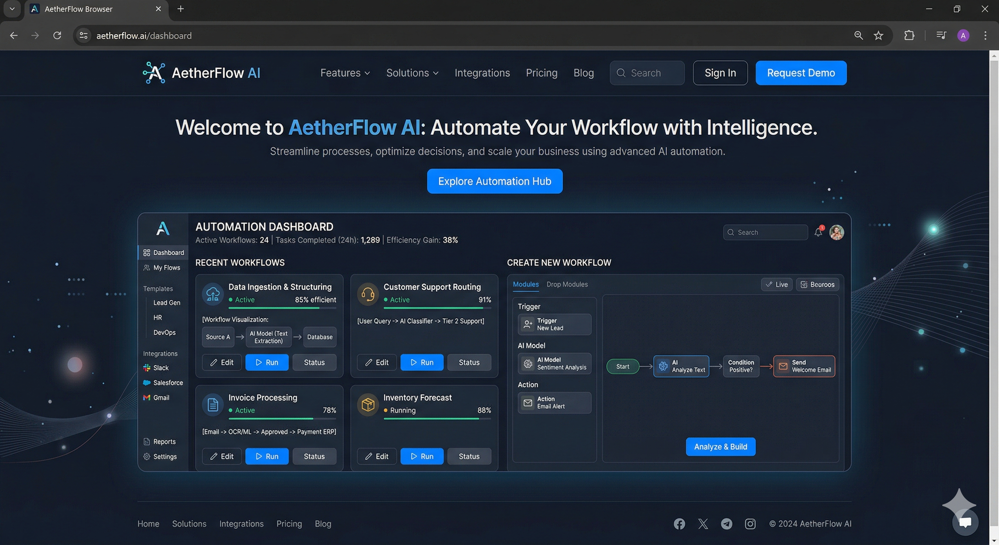Image resolution: width=999 pixels, height=545 pixels.
Task: Click the Data Ingestion 85% progress bar
Action: coord(282,308)
